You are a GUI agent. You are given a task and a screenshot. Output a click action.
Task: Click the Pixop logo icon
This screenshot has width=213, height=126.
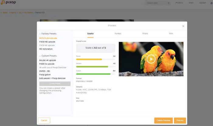tap(3, 3)
